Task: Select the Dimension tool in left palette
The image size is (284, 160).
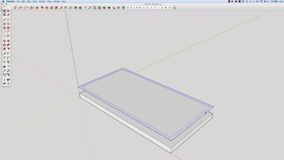Action: click(9, 54)
